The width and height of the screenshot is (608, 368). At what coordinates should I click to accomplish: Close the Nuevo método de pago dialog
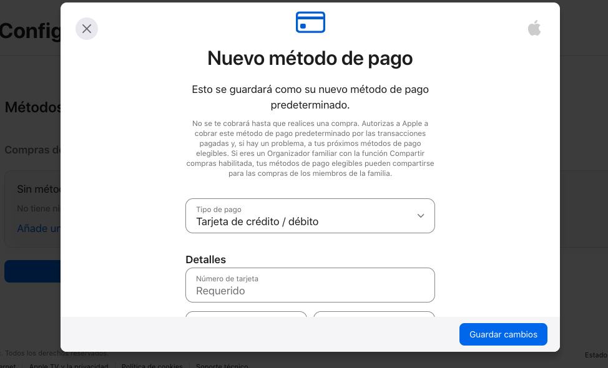(x=87, y=29)
